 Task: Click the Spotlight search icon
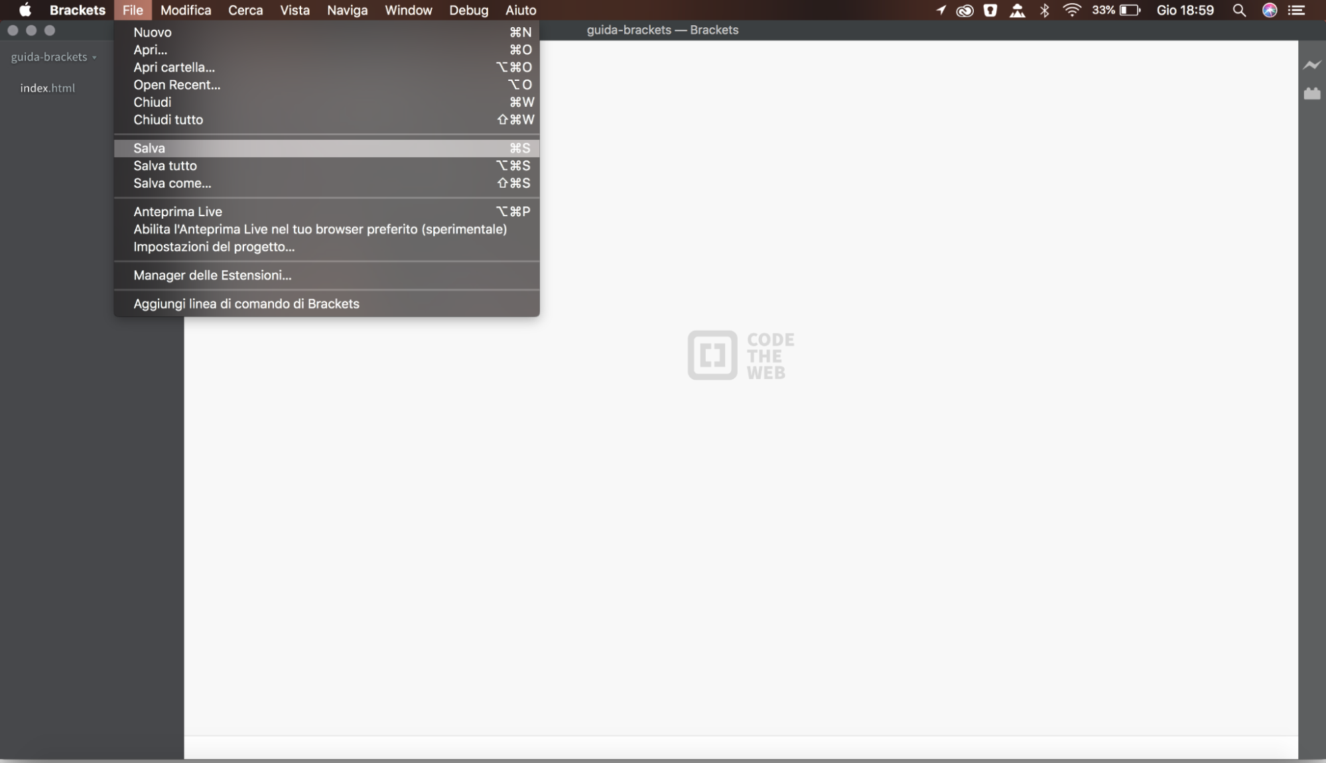(1238, 10)
